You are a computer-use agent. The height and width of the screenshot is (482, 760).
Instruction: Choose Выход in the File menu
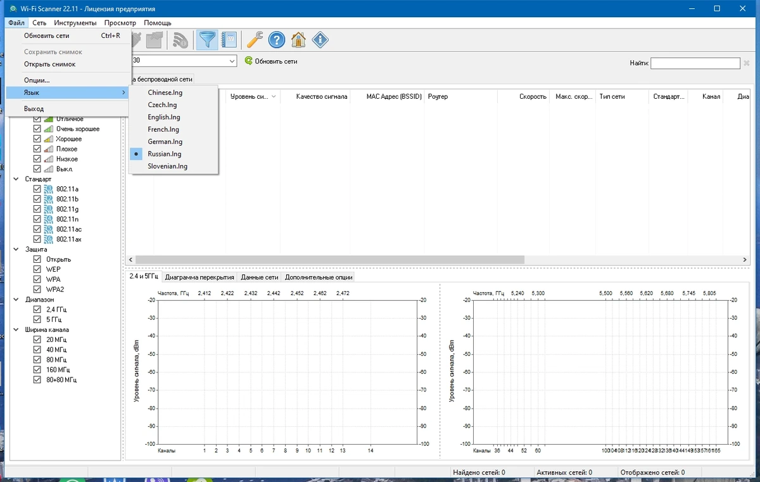coord(68,109)
